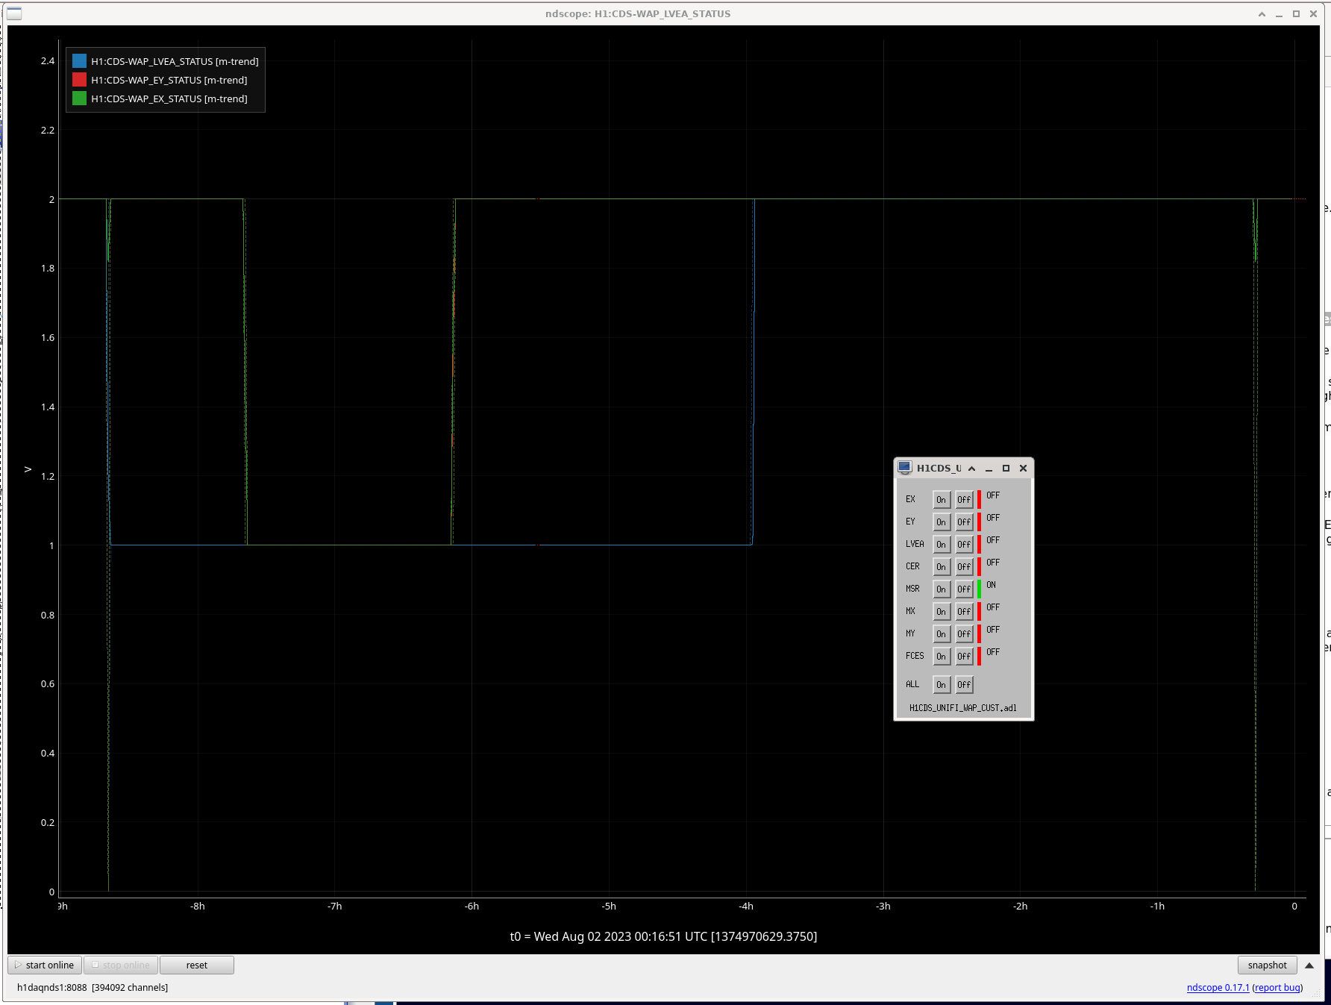Image resolution: width=1331 pixels, height=1005 pixels.
Task: Click the blue LVEA_STATUS legend swatch
Action: (79, 61)
